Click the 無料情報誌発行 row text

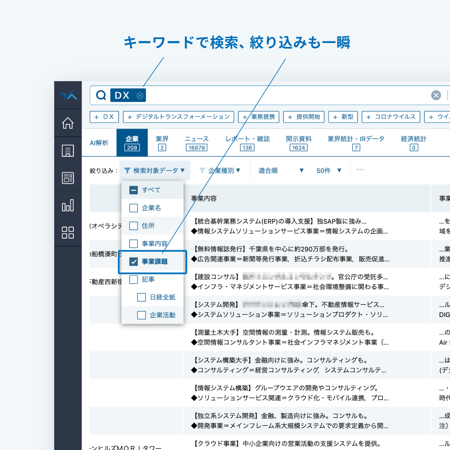pyautogui.click(x=290, y=254)
